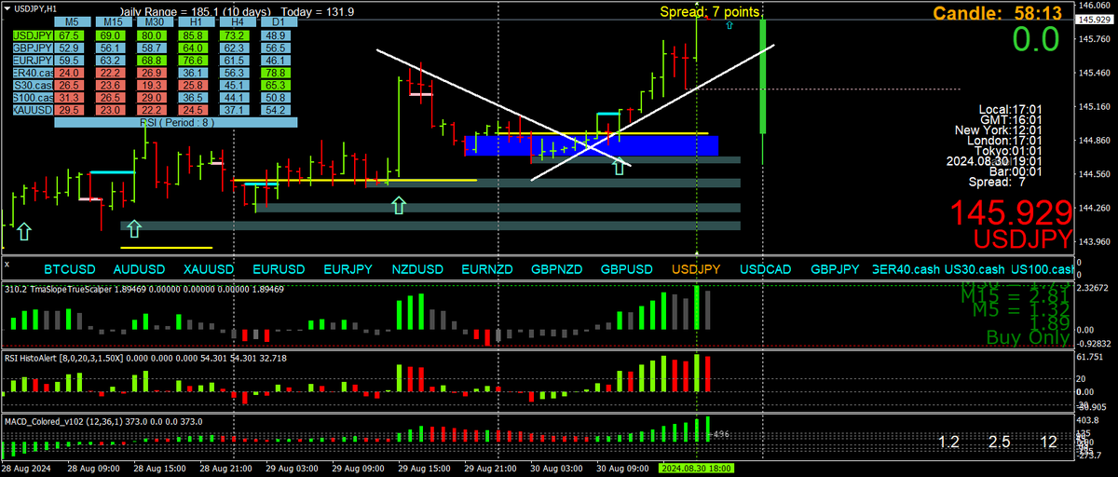
Task: Click the large red USDJPY symbol label
Action: 1023,239
